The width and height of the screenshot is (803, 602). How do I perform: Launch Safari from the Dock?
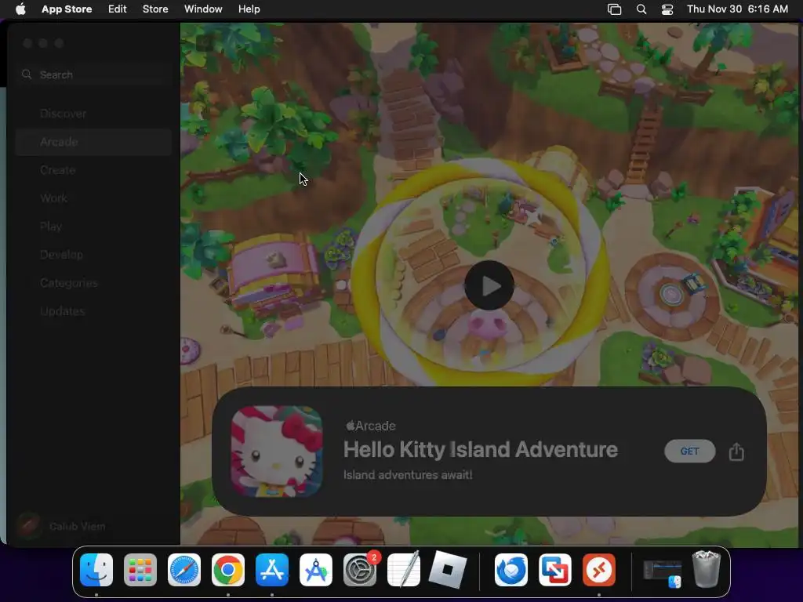coord(184,570)
